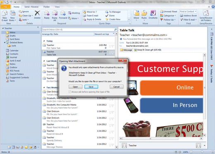Switch to the Send / Receive tab

pos(31,7)
